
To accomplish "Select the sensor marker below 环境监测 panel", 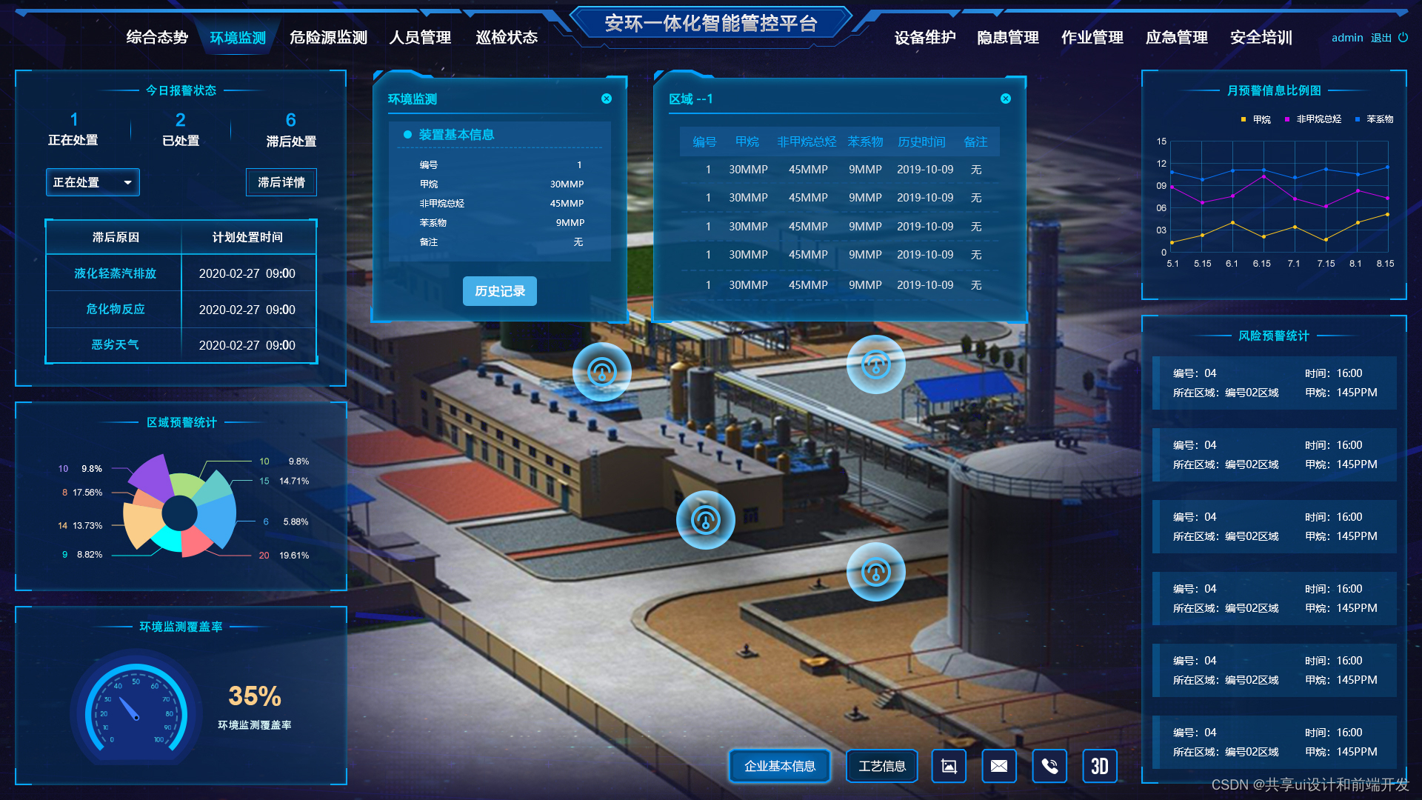I will 601,372.
